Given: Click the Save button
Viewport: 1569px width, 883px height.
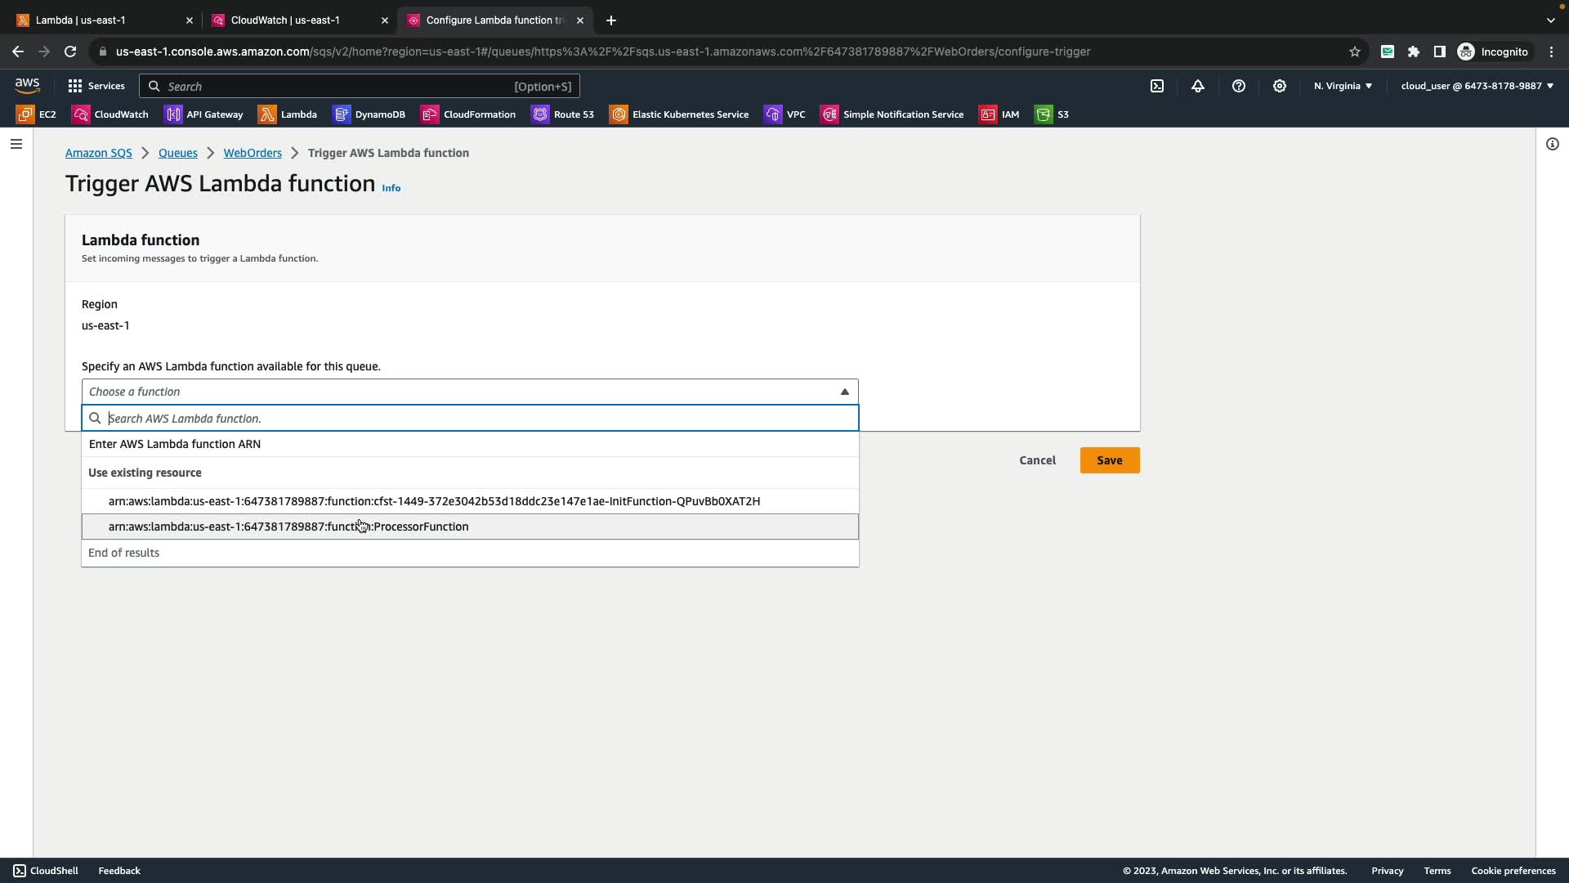Looking at the screenshot, I should [1109, 460].
